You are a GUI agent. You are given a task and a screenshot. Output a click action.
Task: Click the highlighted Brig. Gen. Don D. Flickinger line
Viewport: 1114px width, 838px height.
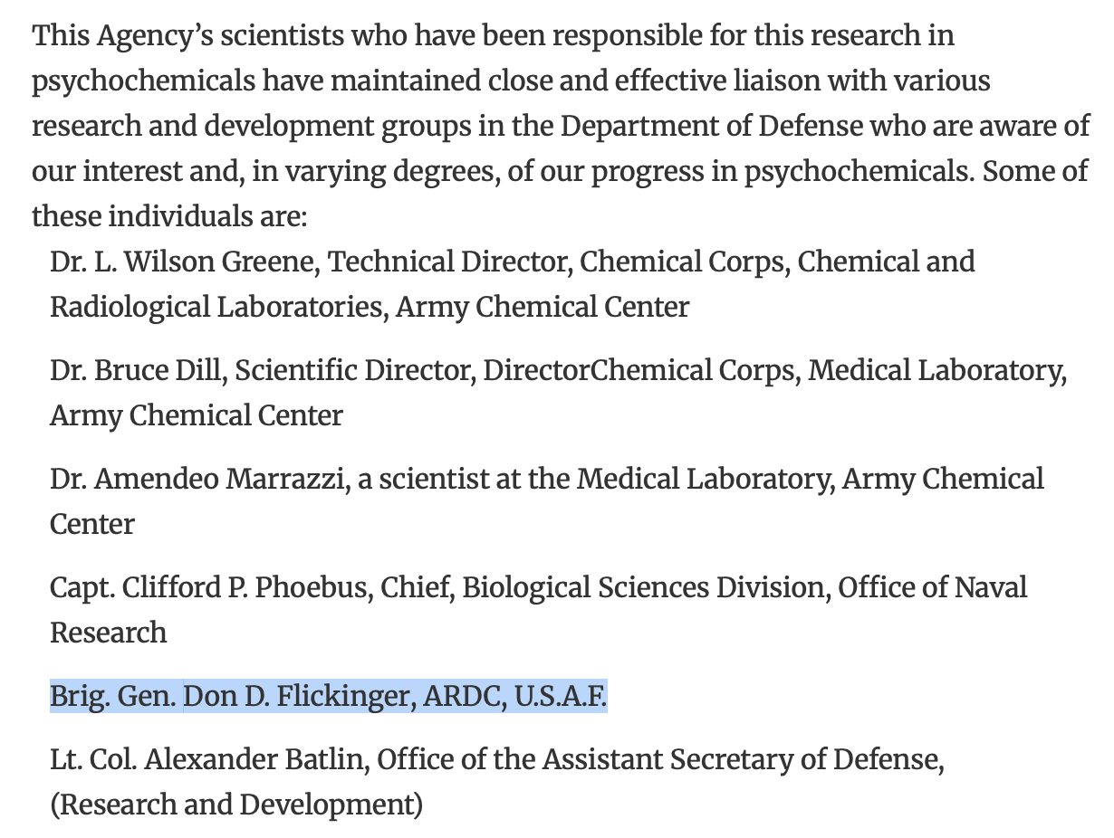tap(328, 696)
